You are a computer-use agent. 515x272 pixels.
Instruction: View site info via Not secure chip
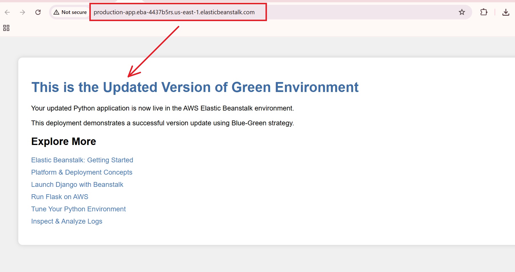tap(70, 12)
